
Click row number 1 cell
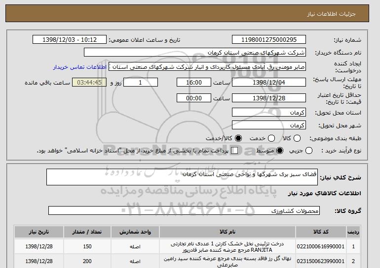click(353, 246)
